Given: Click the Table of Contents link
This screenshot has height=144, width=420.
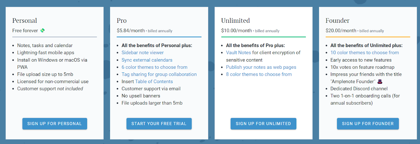Looking at the screenshot, I should click(154, 82).
